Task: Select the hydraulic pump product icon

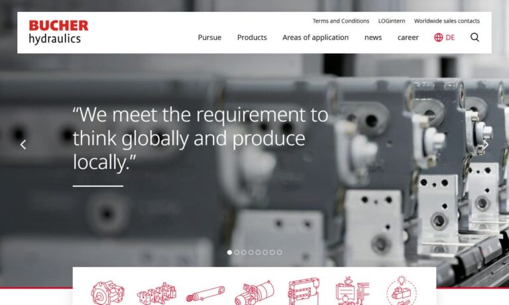Action: 107,293
